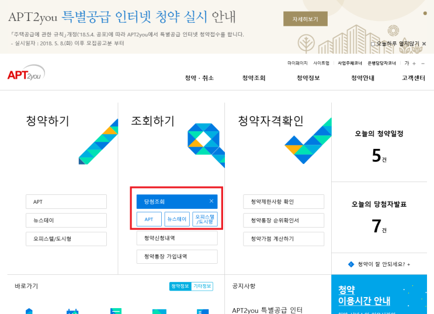This screenshot has height=314, width=434.
Task: Open notice APT2you 특별공급 인터
Action: (x=267, y=310)
